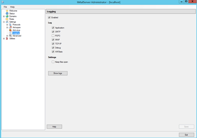The width and height of the screenshot is (197, 138).
Task: Open the Help menu
Action: (x=12, y=7)
